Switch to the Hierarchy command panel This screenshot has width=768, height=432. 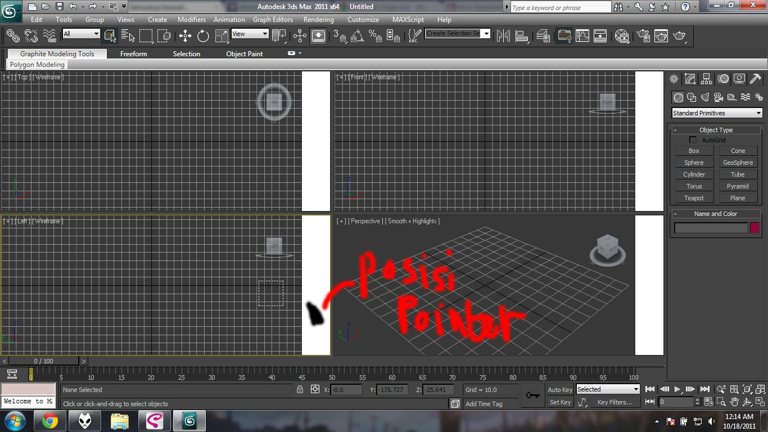click(707, 79)
